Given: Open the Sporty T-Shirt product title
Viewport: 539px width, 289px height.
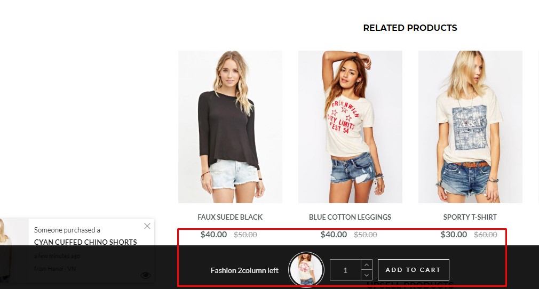Looking at the screenshot, I should 470,217.
